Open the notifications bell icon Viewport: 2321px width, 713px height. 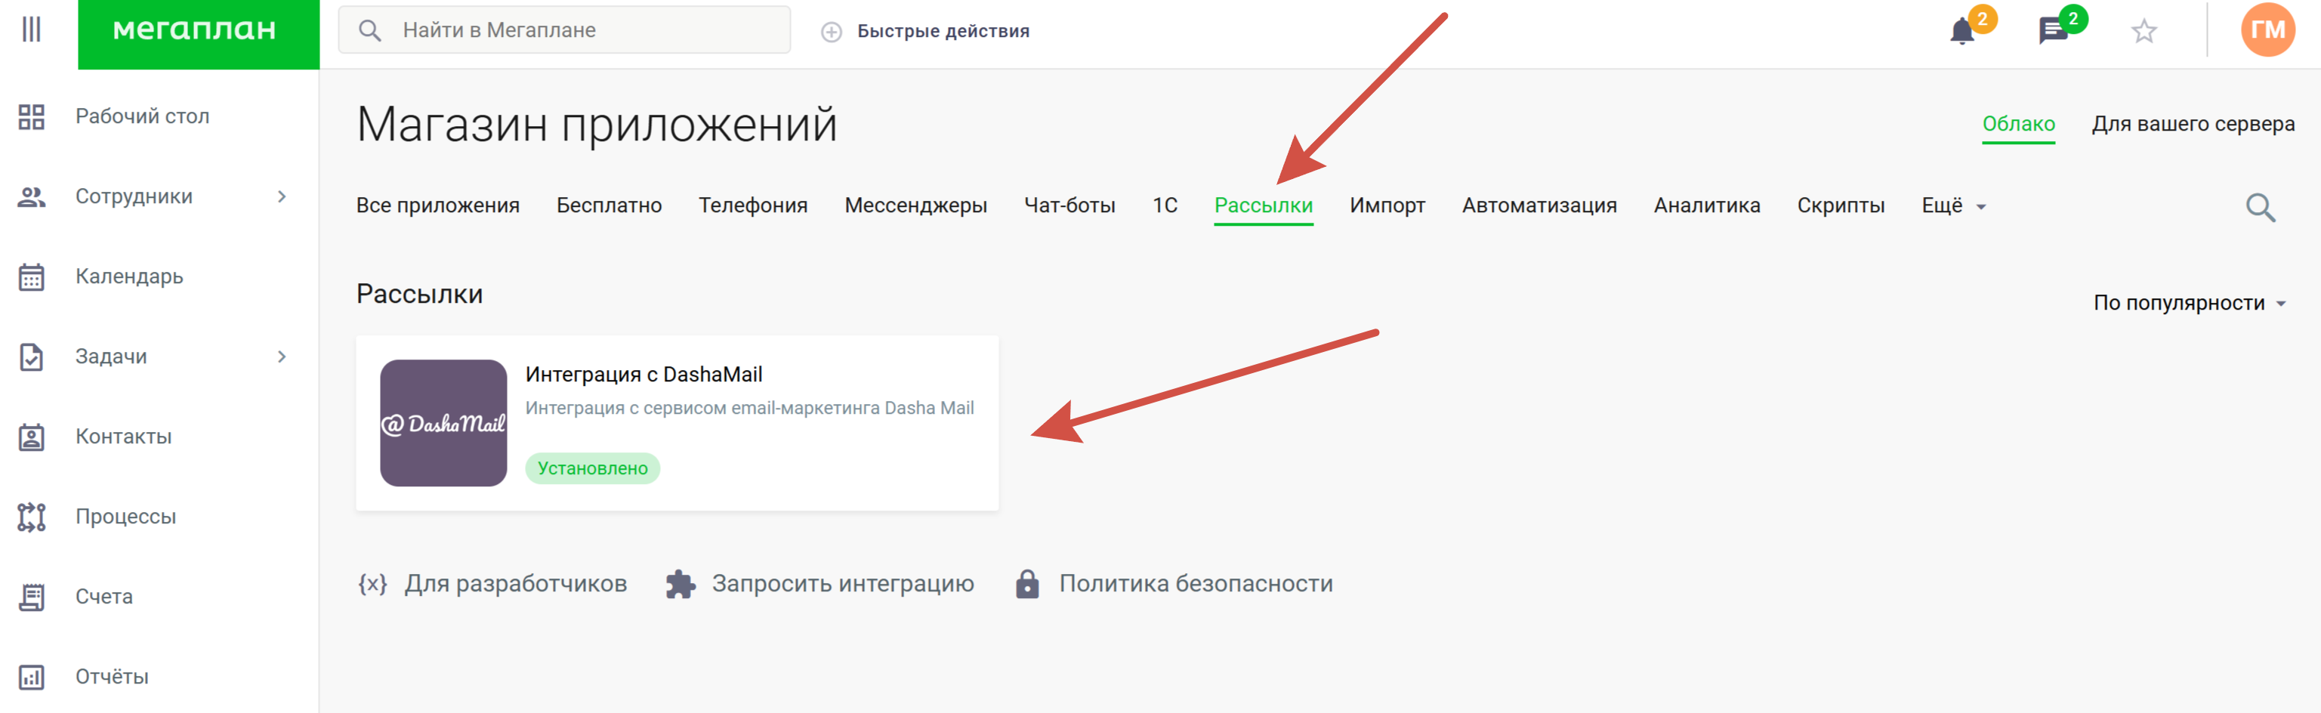point(1961,32)
